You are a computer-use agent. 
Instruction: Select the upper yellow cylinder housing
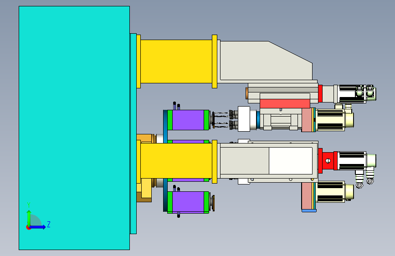pyautogui.click(x=176, y=61)
